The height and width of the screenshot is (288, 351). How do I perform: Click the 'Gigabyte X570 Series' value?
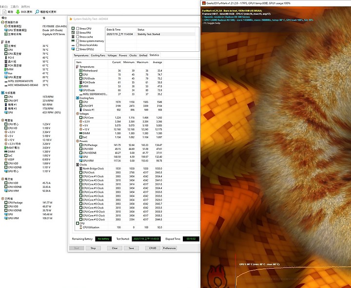(x=54, y=34)
